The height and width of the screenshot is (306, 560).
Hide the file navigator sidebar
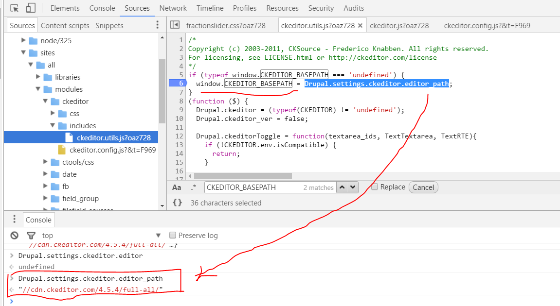point(175,25)
